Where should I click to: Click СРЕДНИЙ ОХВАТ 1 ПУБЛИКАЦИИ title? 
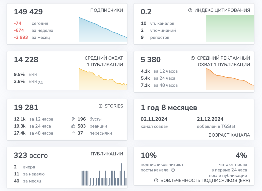pos(104,61)
